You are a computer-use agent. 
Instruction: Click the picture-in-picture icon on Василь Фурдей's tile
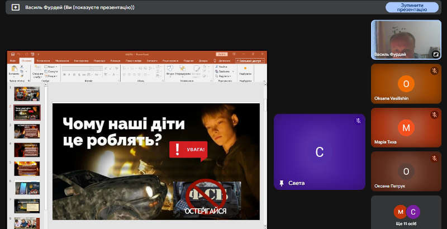click(436, 55)
